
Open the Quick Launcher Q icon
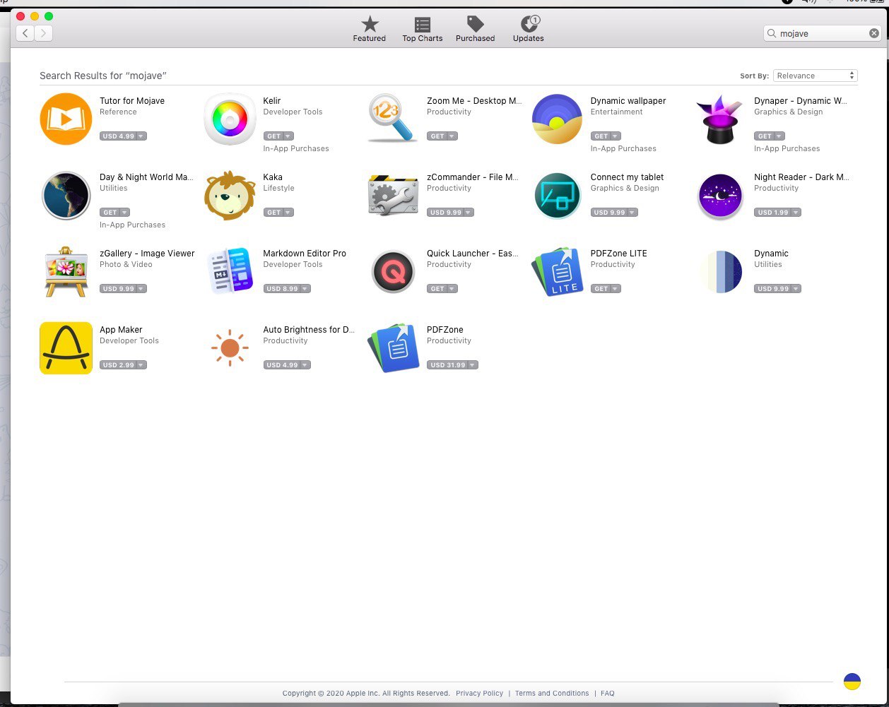point(393,271)
